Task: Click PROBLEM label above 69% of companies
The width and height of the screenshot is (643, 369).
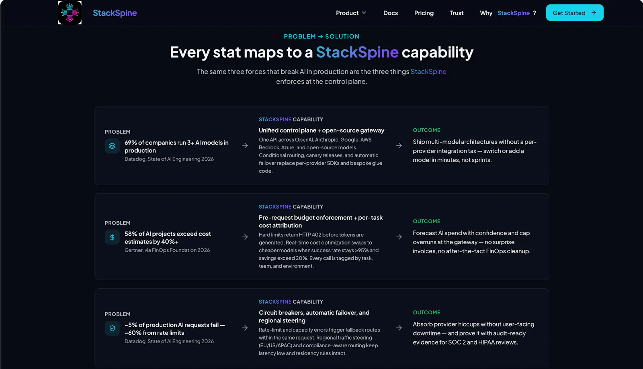Action: (x=118, y=132)
